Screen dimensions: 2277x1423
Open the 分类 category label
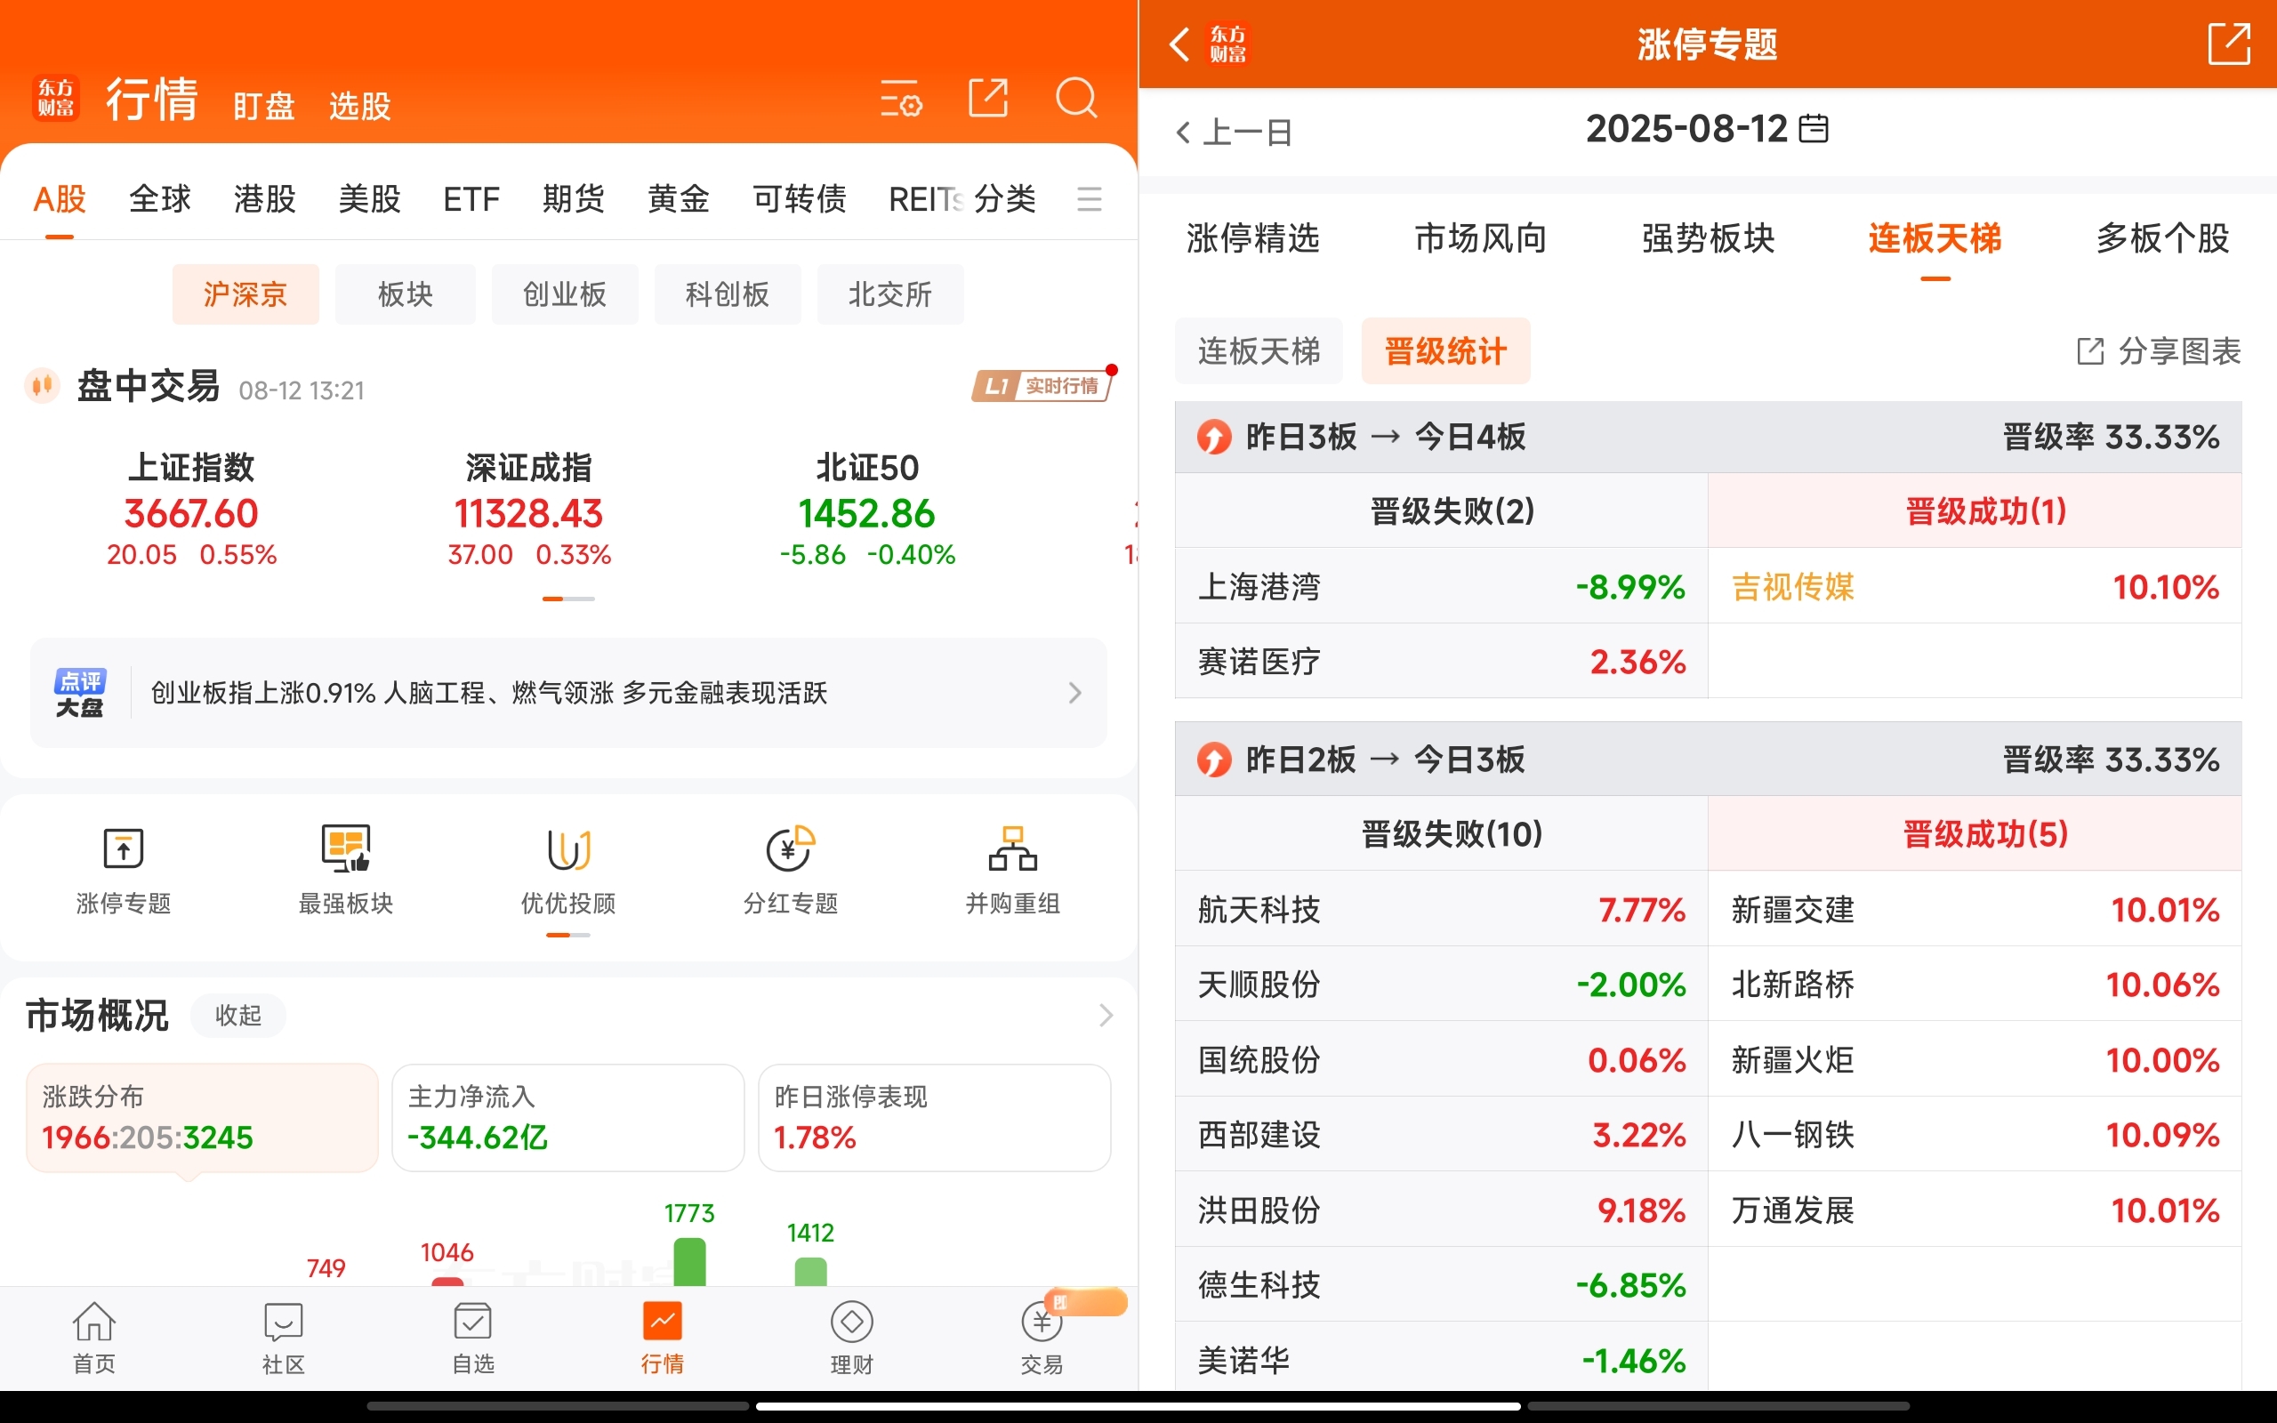point(1005,199)
